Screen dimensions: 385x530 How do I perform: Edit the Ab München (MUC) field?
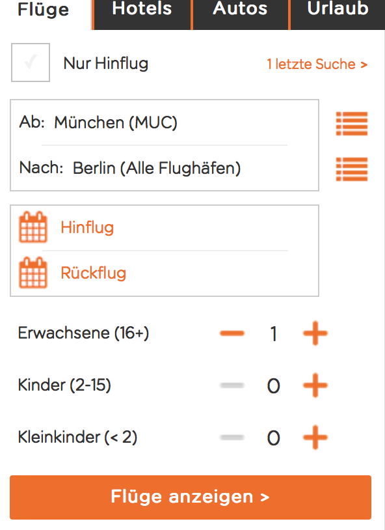(165, 122)
